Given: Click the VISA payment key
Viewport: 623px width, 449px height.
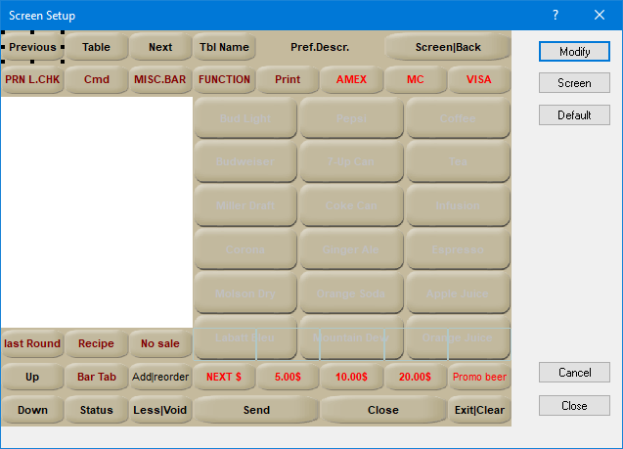Looking at the screenshot, I should 479,79.
